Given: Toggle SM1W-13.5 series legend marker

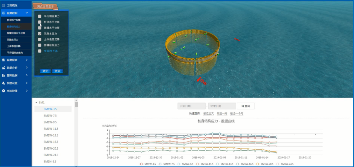Looking at the screenshot, I should [217, 164].
